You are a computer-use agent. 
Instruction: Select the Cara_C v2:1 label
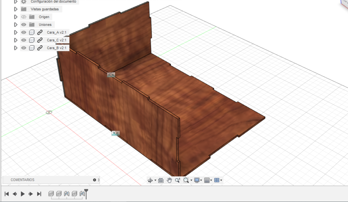click(x=57, y=40)
